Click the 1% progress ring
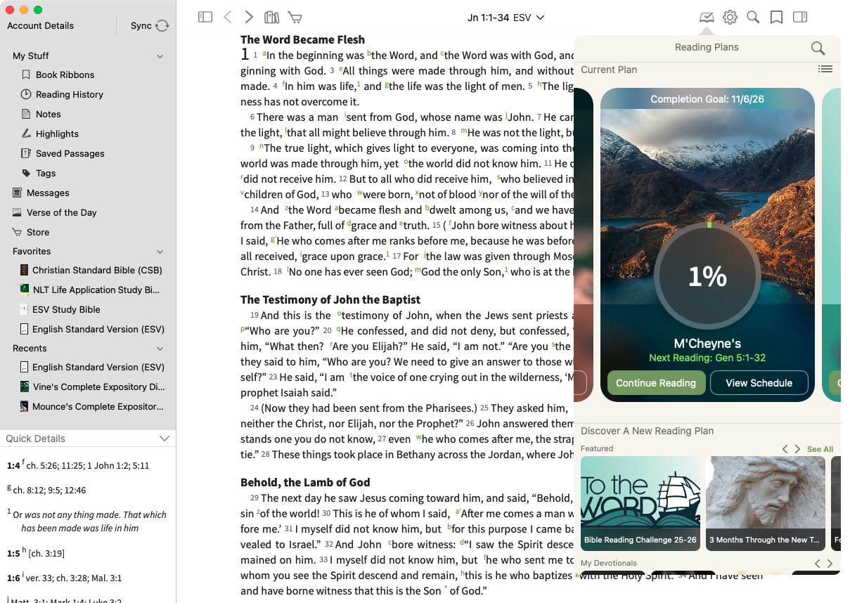Viewport: 850px width, 603px height. click(707, 277)
